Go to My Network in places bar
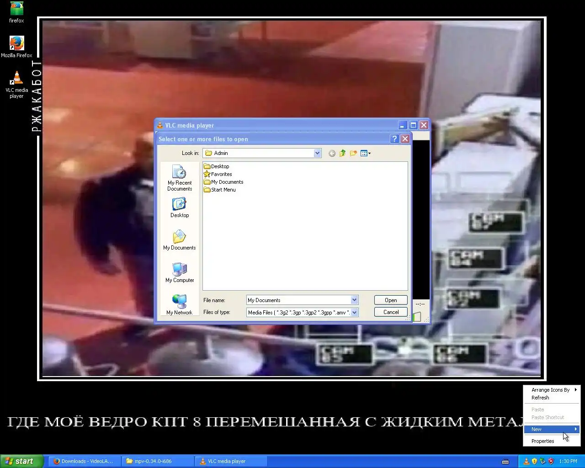 (180, 304)
